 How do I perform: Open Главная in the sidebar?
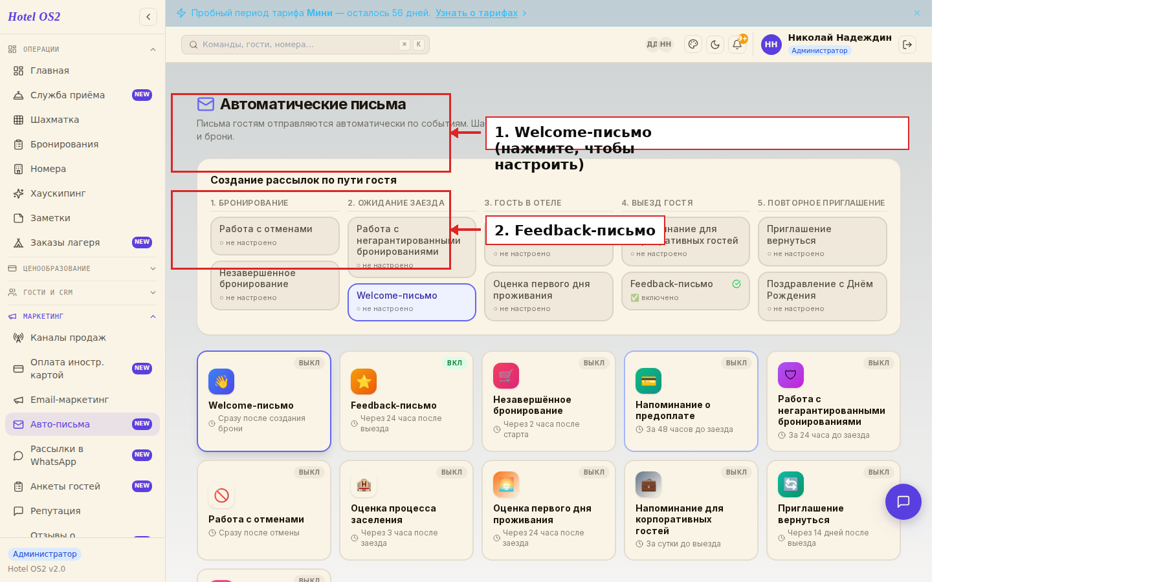pos(82,70)
